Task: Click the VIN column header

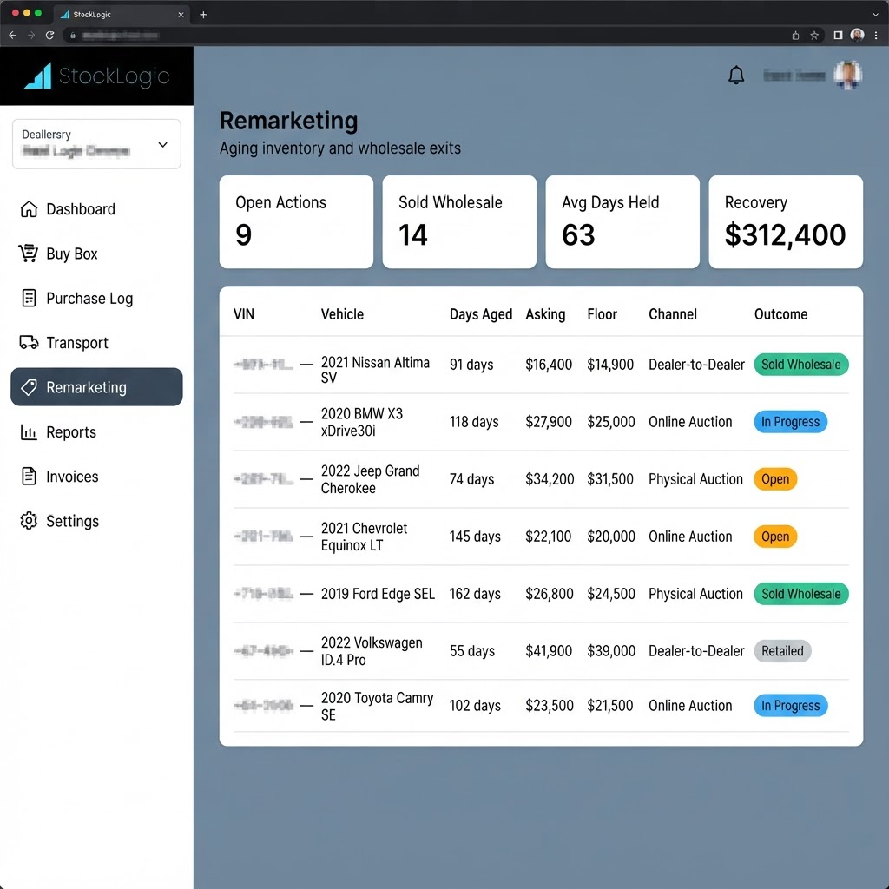Action: coord(244,314)
